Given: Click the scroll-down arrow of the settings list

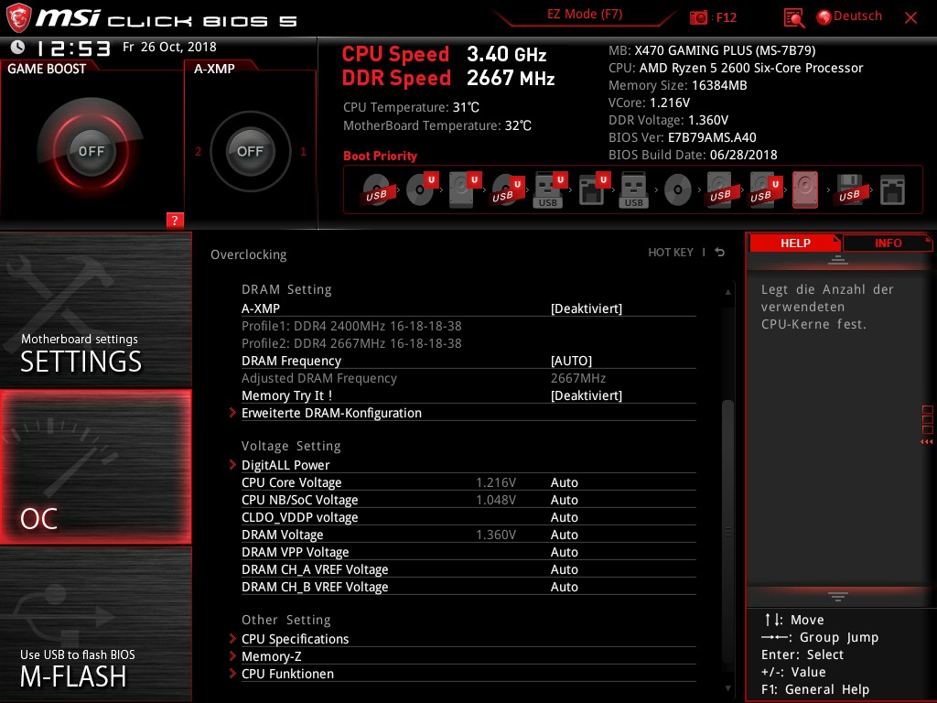Looking at the screenshot, I should [x=727, y=688].
